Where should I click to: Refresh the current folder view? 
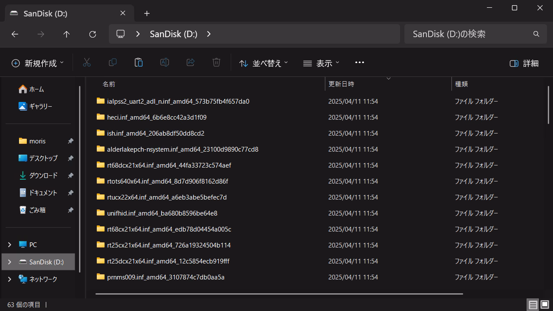pos(92,34)
